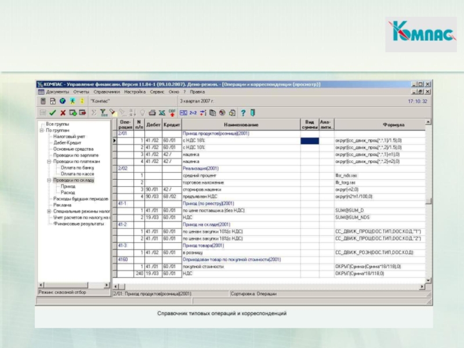Click the table's horizontal scrollbar right arrow

[422, 287]
